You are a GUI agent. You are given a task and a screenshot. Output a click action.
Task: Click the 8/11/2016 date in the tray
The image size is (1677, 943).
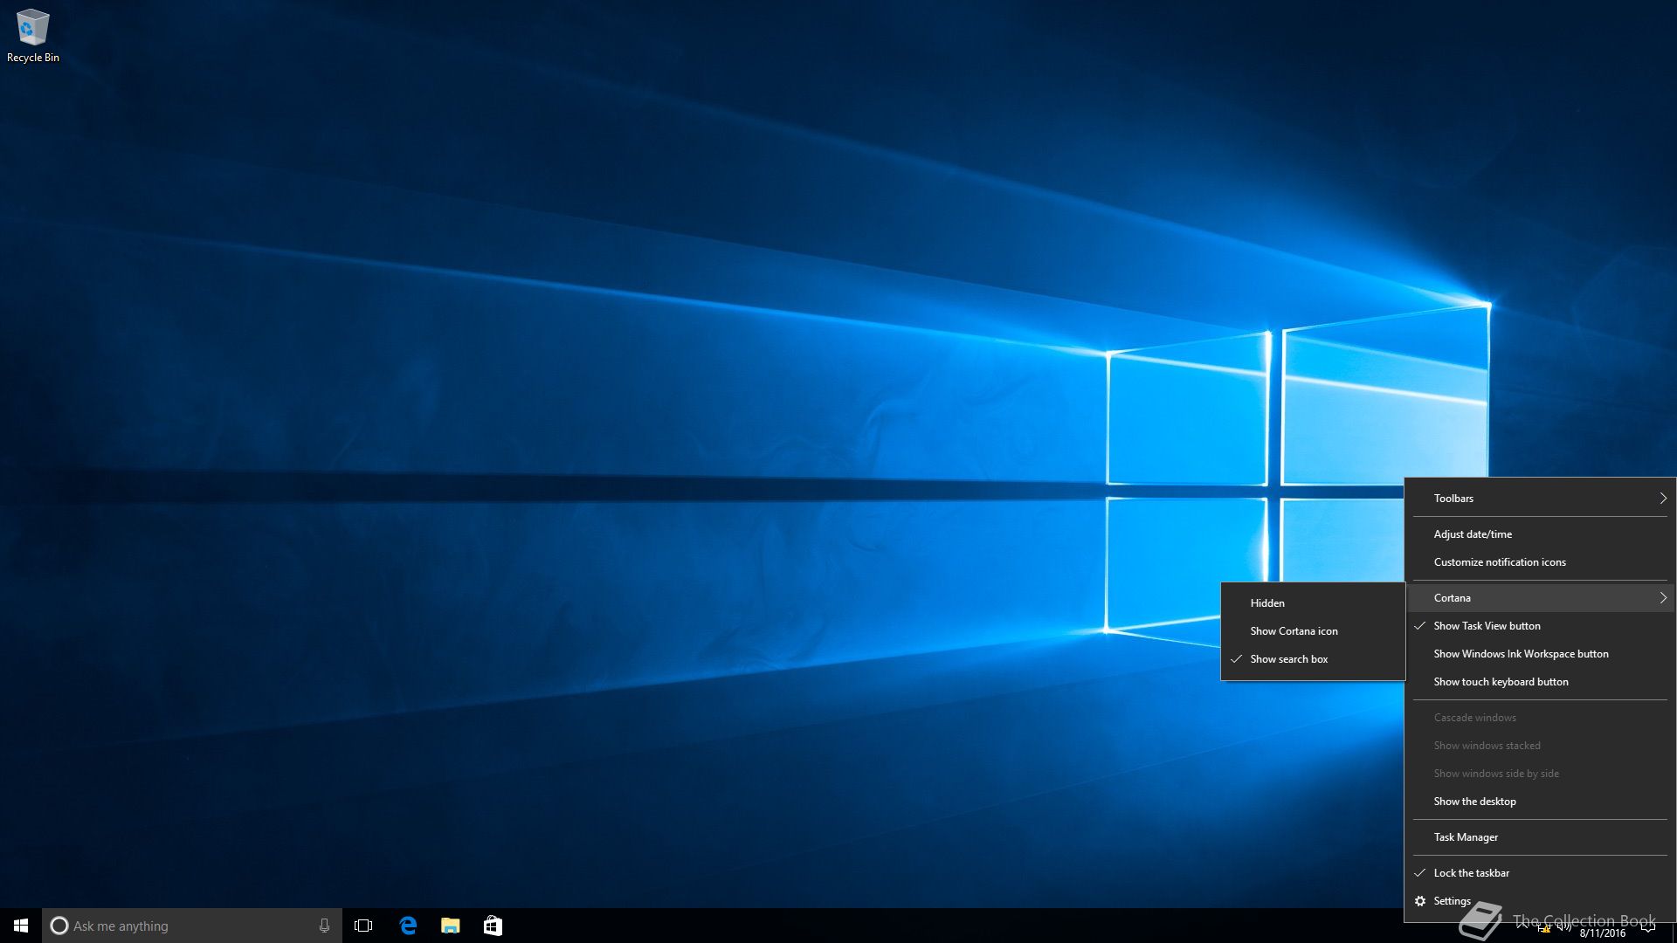(1603, 933)
